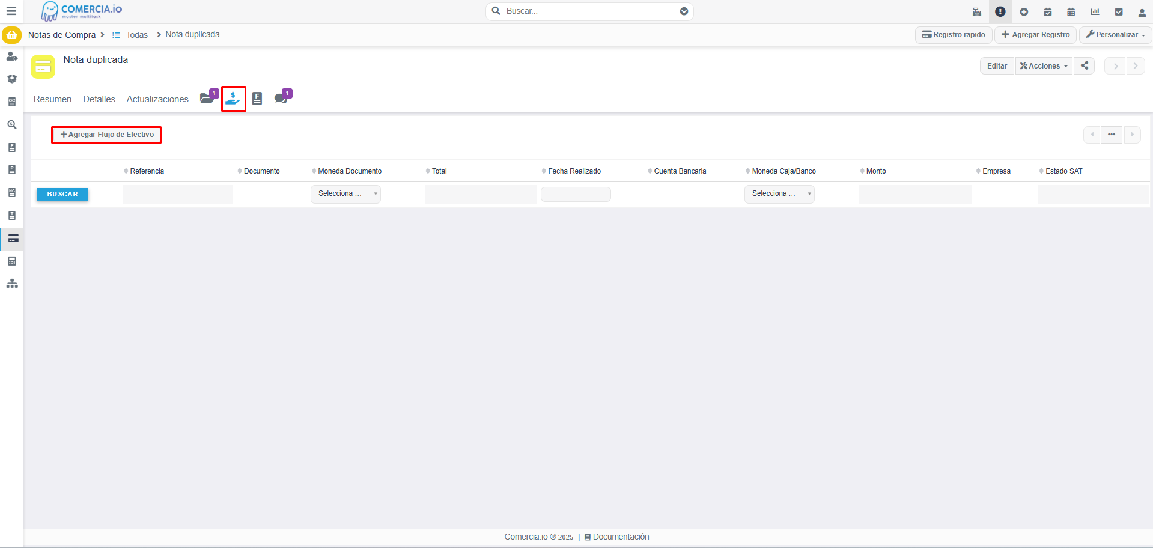The width and height of the screenshot is (1153, 548).
Task: Click the ellipsis page jump button
Action: (1112, 135)
